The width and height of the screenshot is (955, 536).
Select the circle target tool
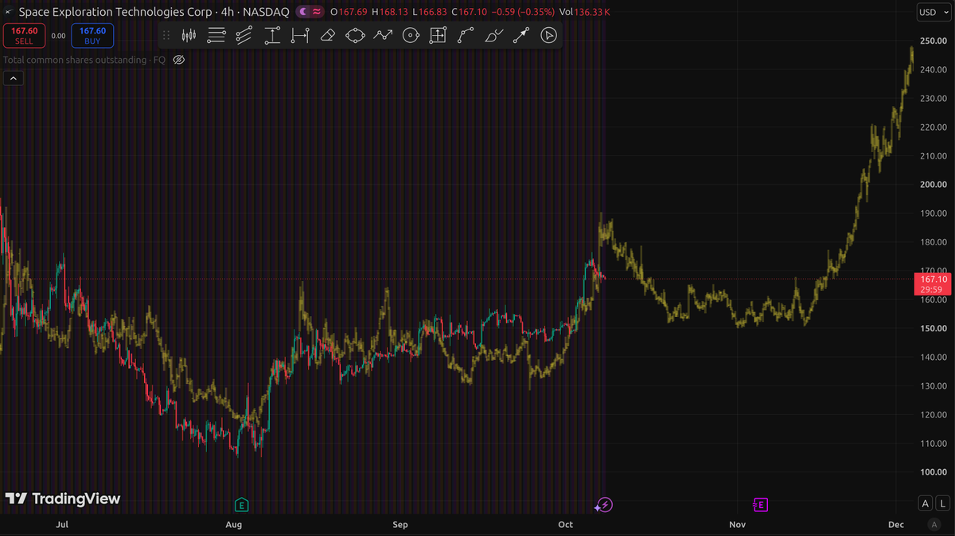click(411, 35)
